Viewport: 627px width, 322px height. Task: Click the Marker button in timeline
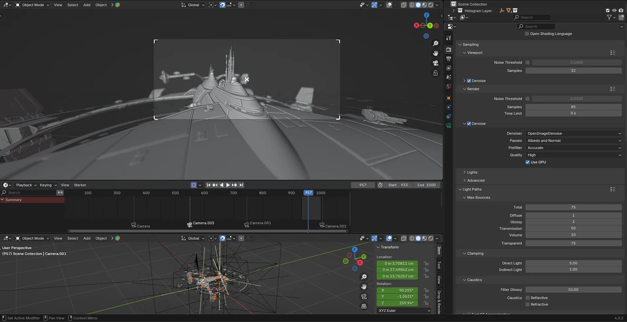[x=80, y=185]
